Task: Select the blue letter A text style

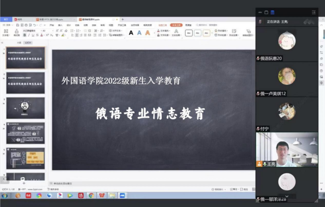Action: pos(139,33)
